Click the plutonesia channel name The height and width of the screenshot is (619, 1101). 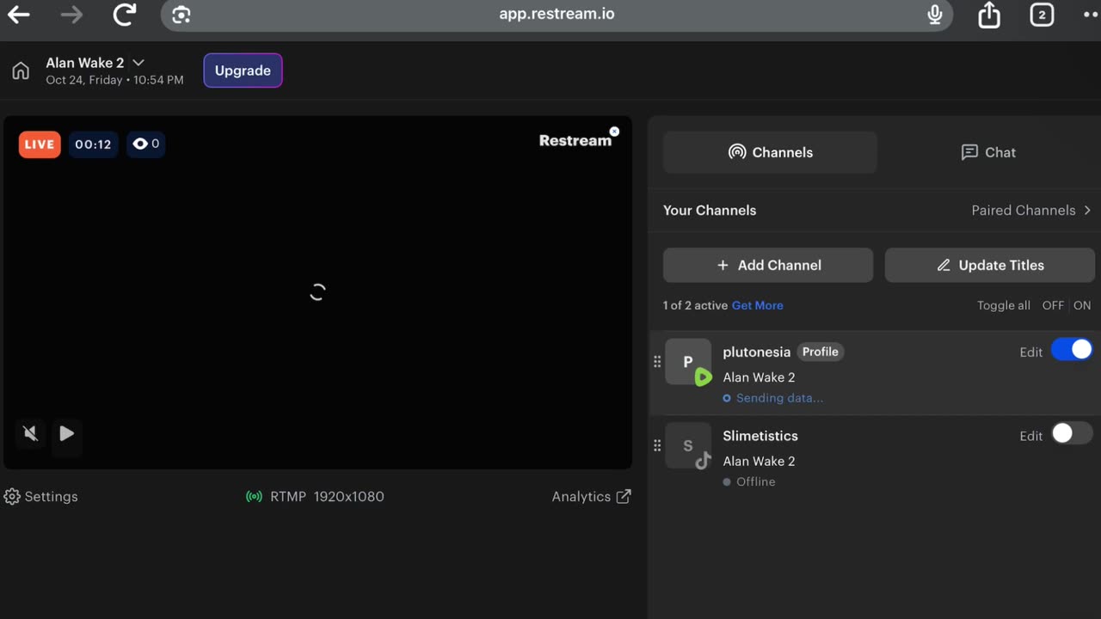coord(756,352)
